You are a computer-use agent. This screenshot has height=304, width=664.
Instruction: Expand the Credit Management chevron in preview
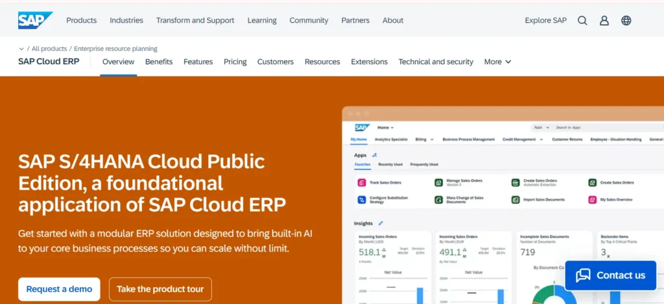point(541,139)
